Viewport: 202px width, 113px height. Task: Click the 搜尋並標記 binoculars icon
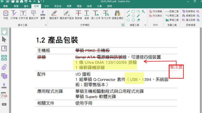[x=117, y=14]
